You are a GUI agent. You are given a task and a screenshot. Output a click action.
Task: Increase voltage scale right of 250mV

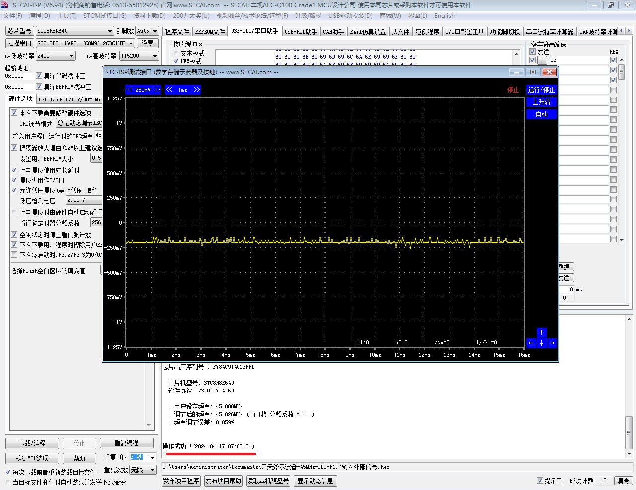[x=157, y=90]
